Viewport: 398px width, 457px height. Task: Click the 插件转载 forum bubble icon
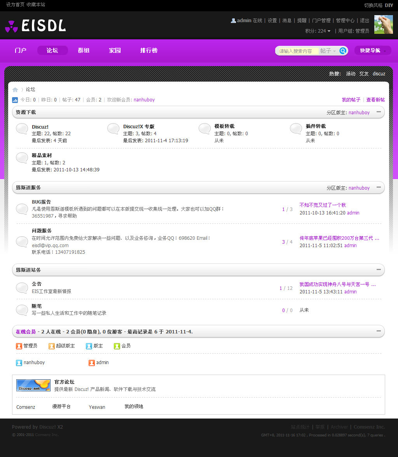[296, 129]
